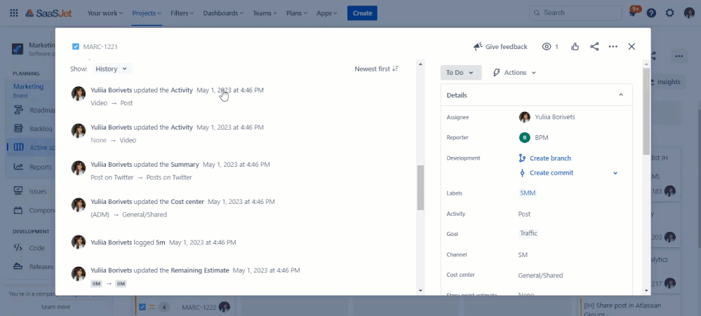701x316 pixels.
Task: Click the Create commit link
Action: coord(552,173)
